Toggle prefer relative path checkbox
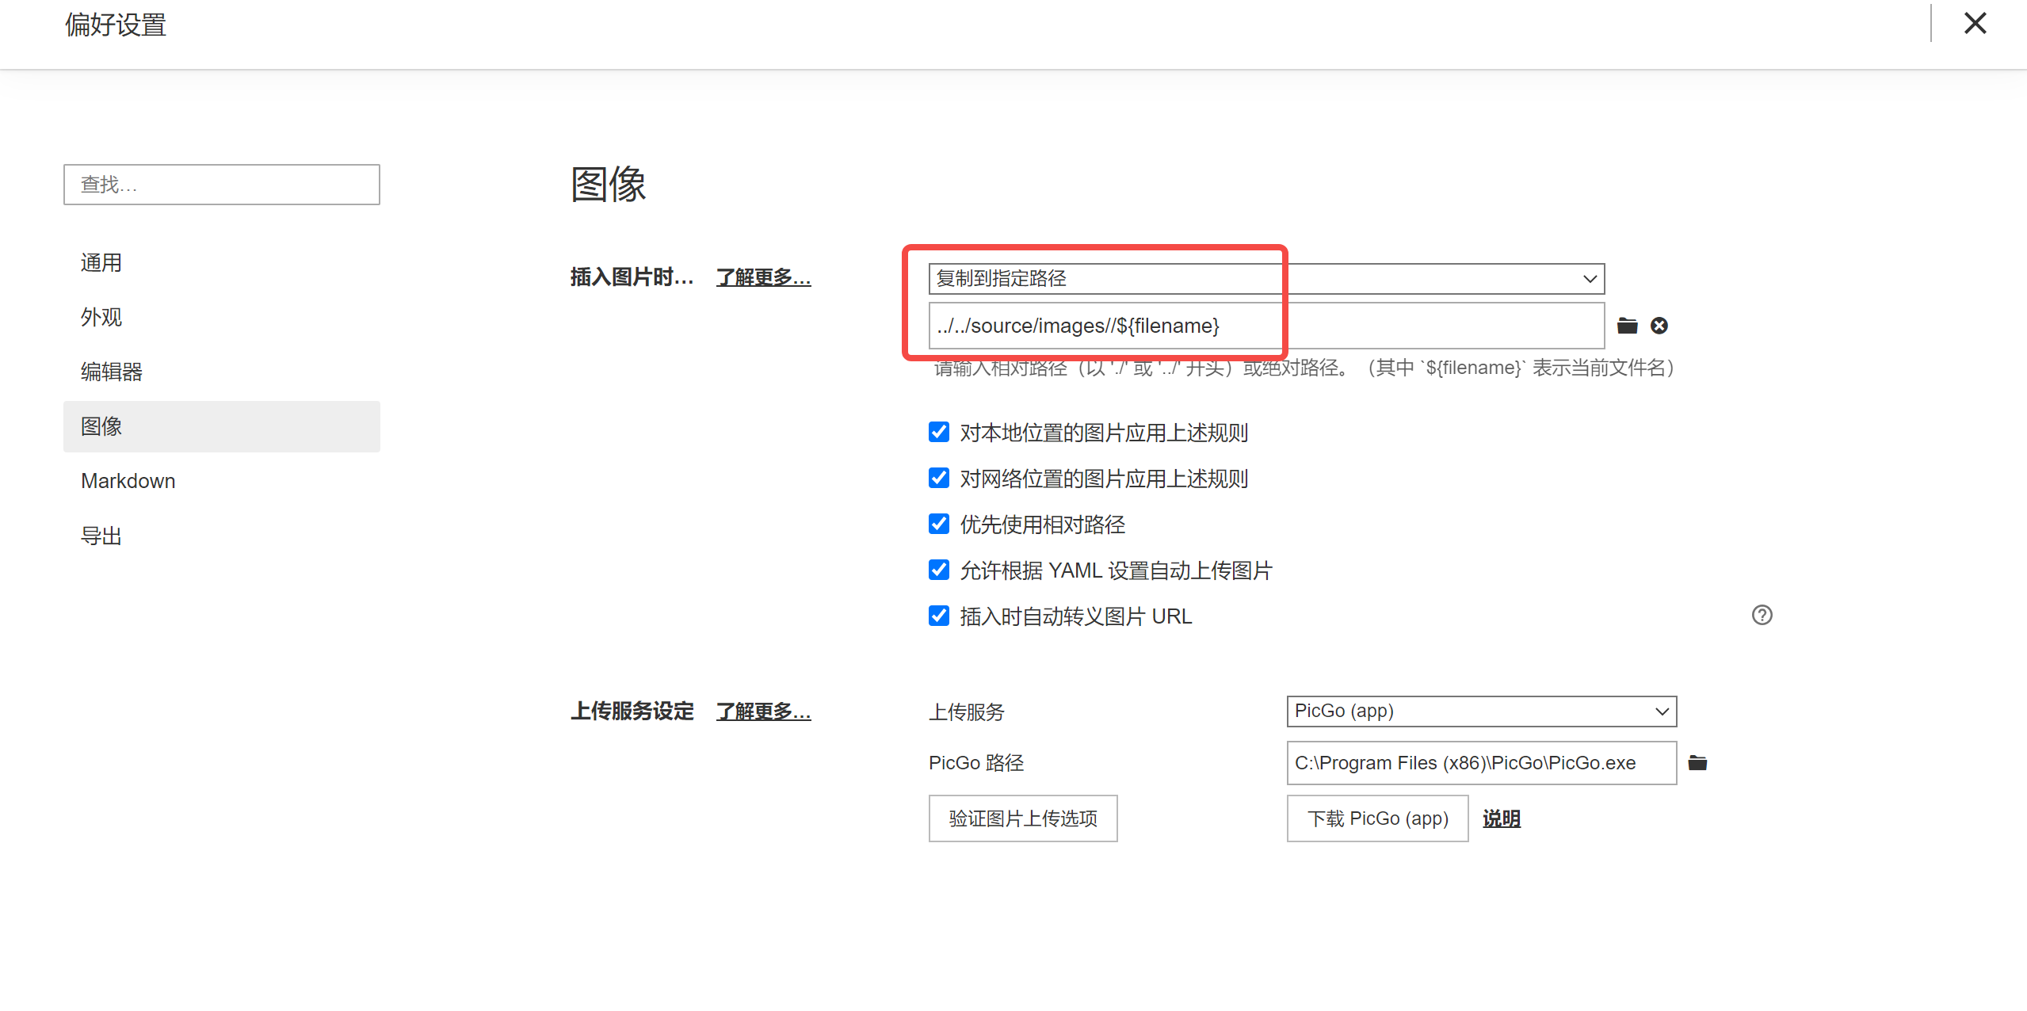Screen dimensions: 2027x1011 click(939, 525)
